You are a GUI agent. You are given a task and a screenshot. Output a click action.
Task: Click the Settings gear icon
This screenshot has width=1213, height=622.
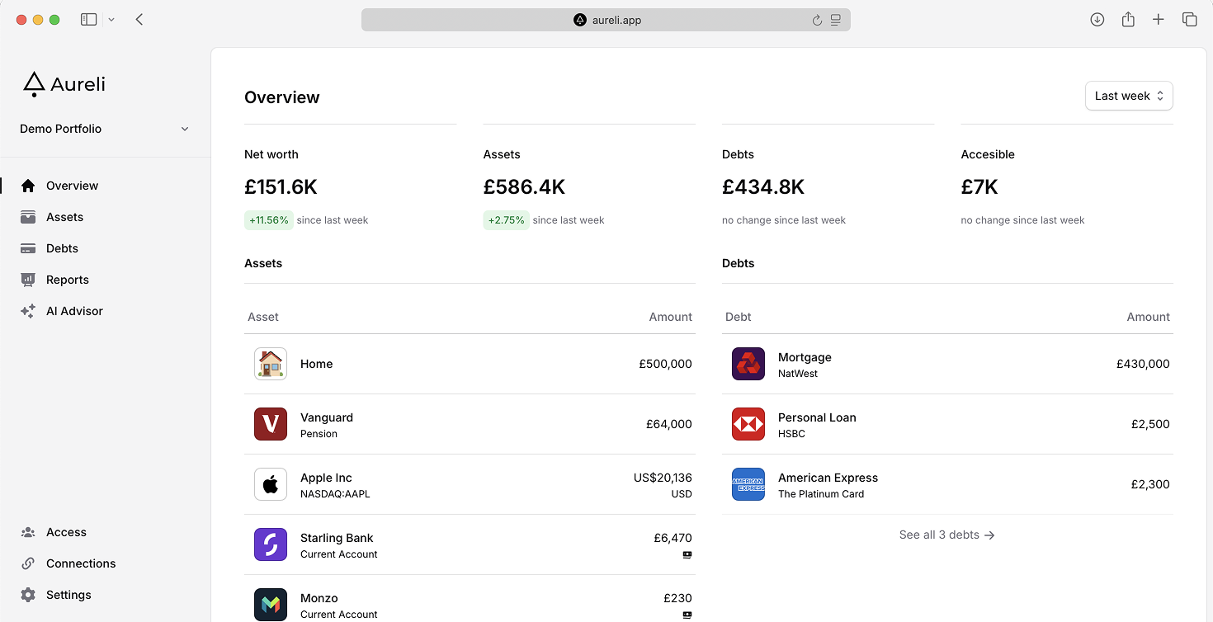pyautogui.click(x=28, y=595)
